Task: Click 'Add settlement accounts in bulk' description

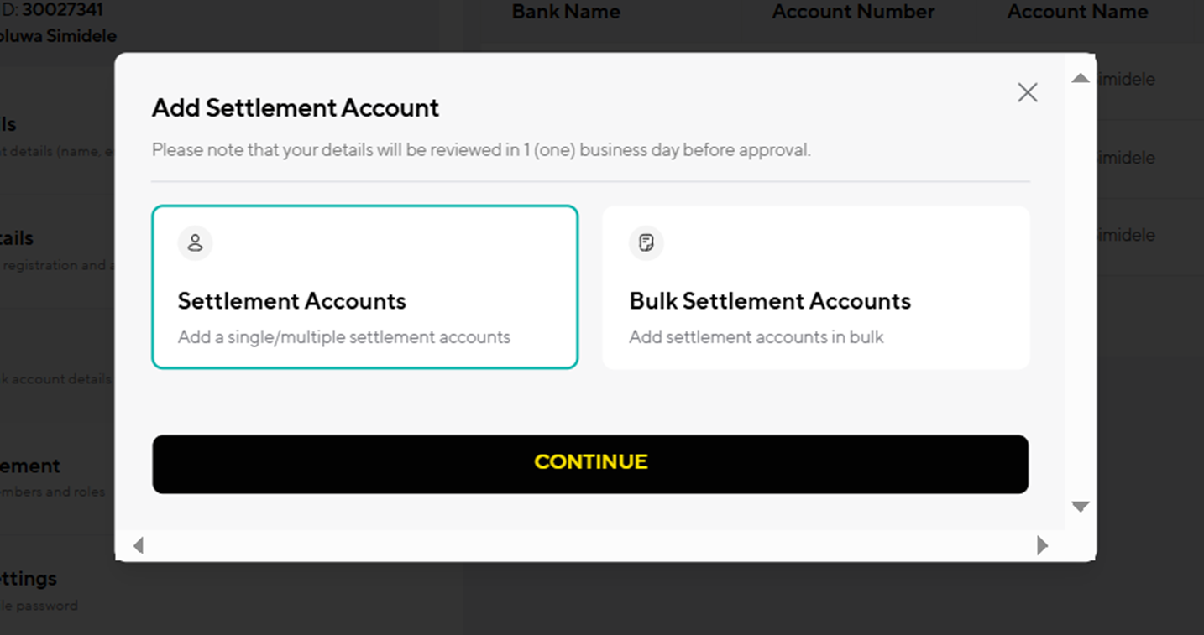Action: pyautogui.click(x=756, y=337)
